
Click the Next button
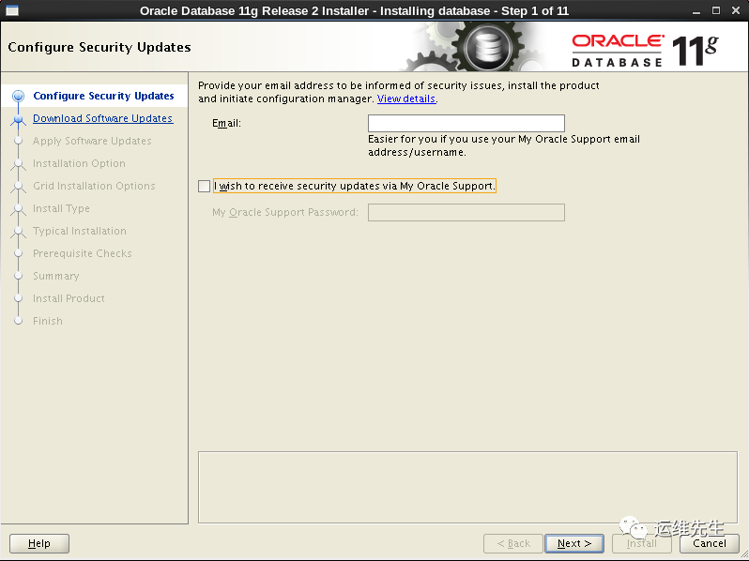[x=574, y=543]
